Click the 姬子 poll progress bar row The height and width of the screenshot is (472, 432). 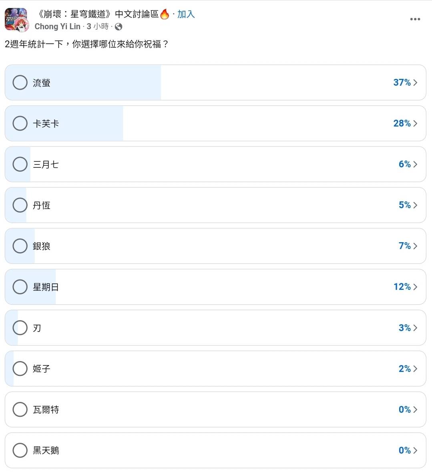tap(215, 369)
